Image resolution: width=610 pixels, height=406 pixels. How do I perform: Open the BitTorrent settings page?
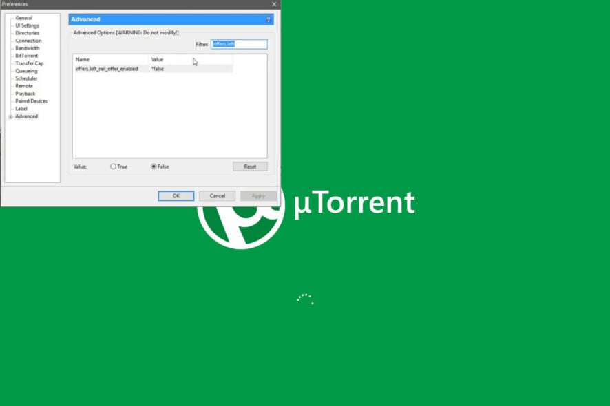coord(26,56)
